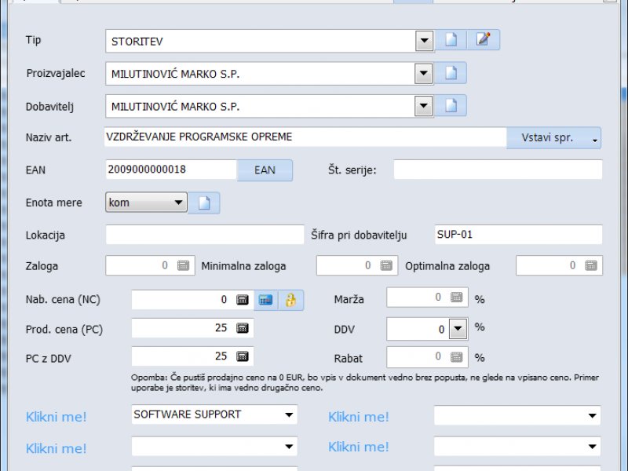628x471 pixels.
Task: Click blue table icon beside Nab. cena
Action: point(265,300)
